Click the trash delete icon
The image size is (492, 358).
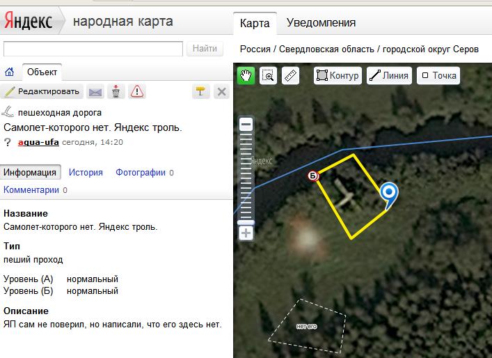tap(116, 92)
